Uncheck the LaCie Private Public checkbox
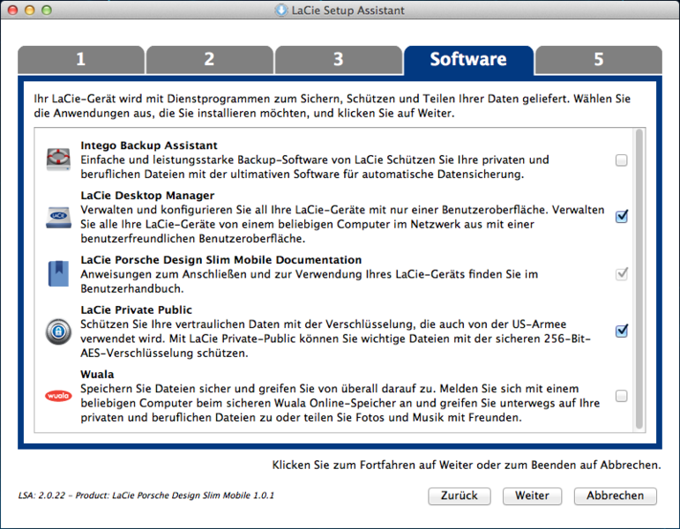The image size is (680, 529). pyautogui.click(x=621, y=331)
